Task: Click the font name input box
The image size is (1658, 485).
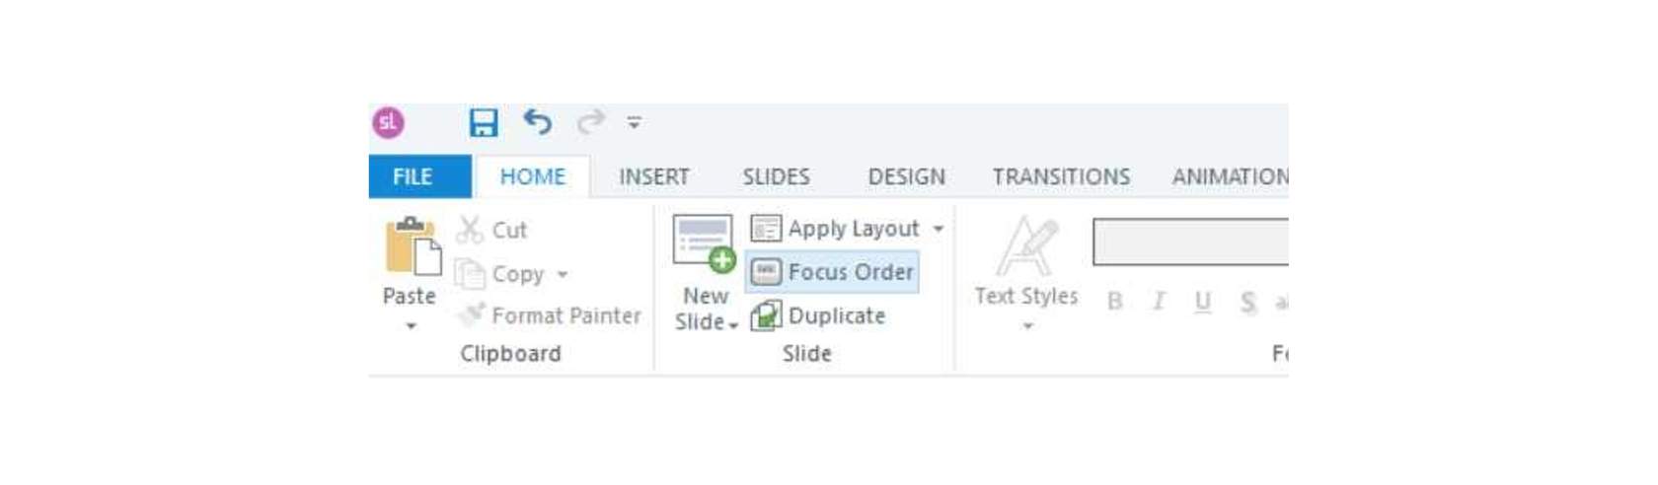Action: tap(1190, 242)
